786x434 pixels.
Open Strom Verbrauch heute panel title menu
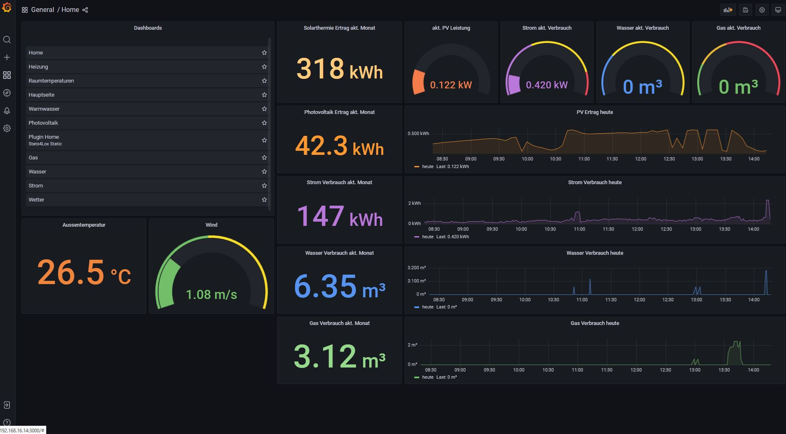(595, 183)
